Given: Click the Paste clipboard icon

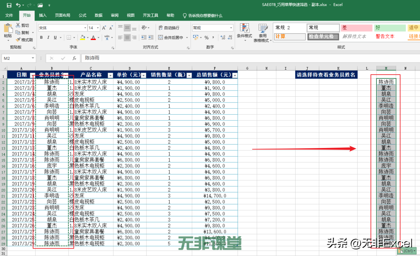Looking at the screenshot, I should pos(8,28).
